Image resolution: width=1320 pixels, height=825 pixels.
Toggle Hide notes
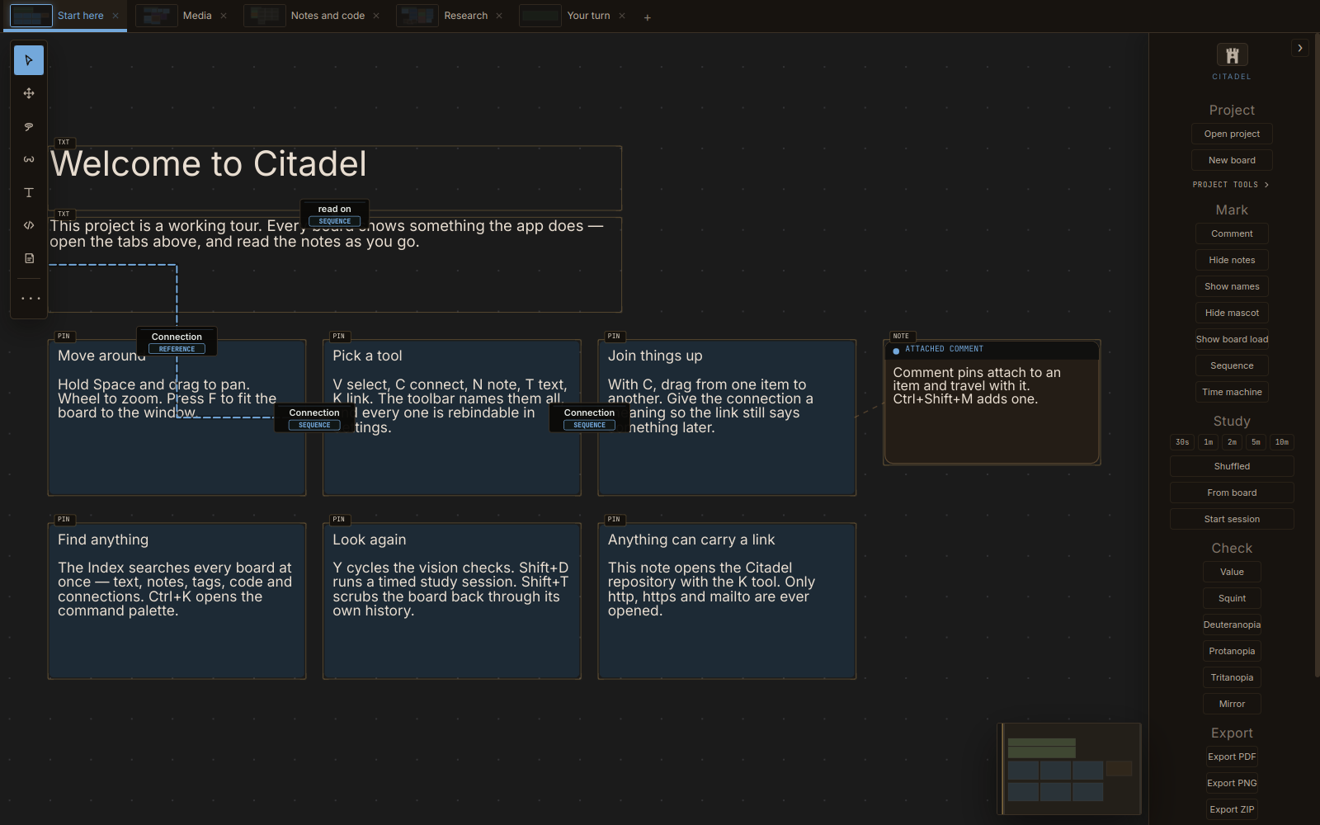coord(1232,260)
